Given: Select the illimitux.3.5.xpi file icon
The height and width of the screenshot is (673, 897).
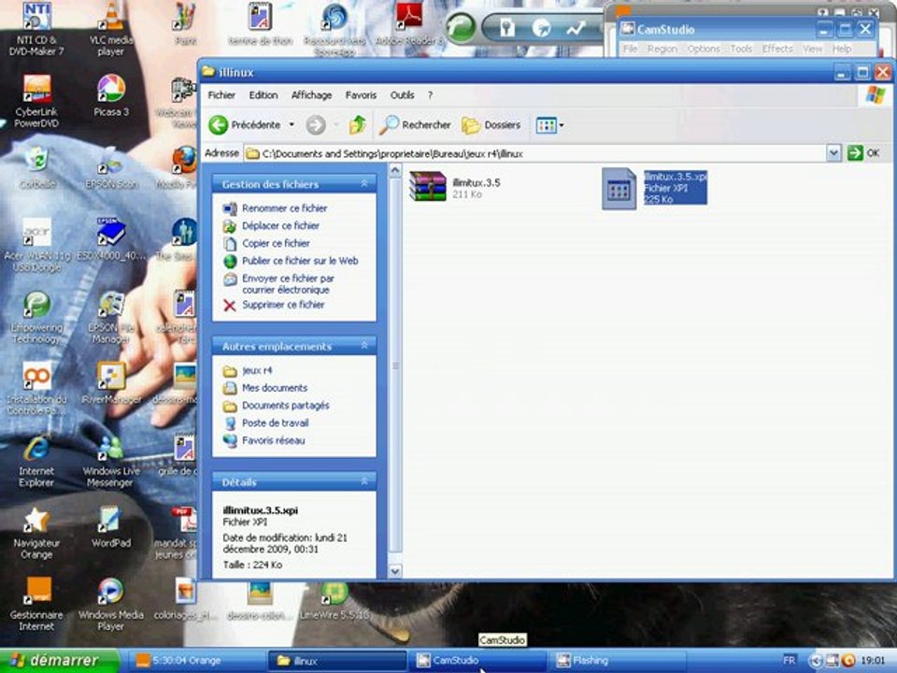Looking at the screenshot, I should [619, 188].
